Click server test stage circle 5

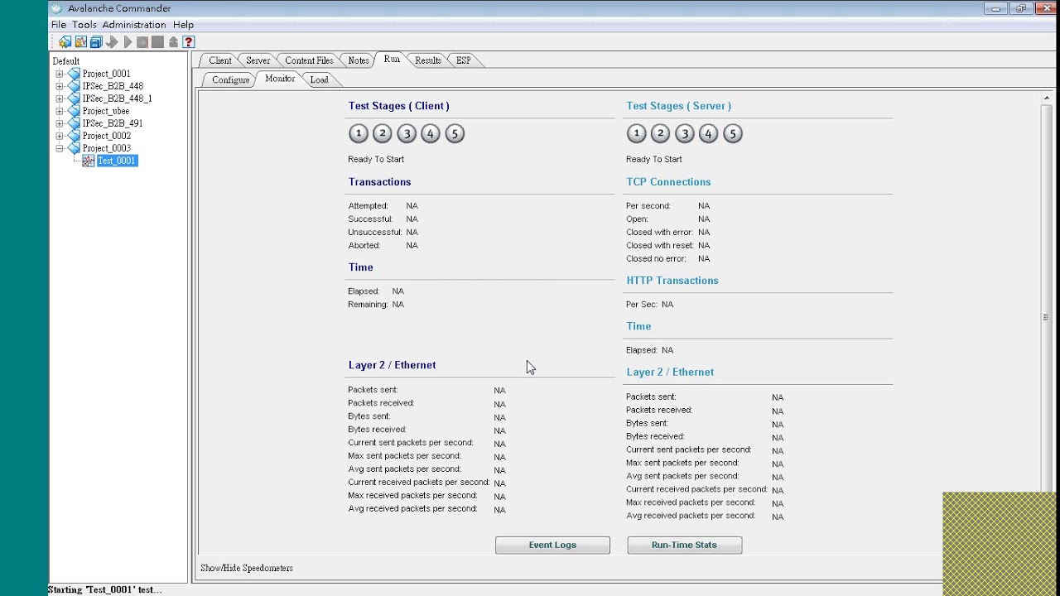pos(733,133)
